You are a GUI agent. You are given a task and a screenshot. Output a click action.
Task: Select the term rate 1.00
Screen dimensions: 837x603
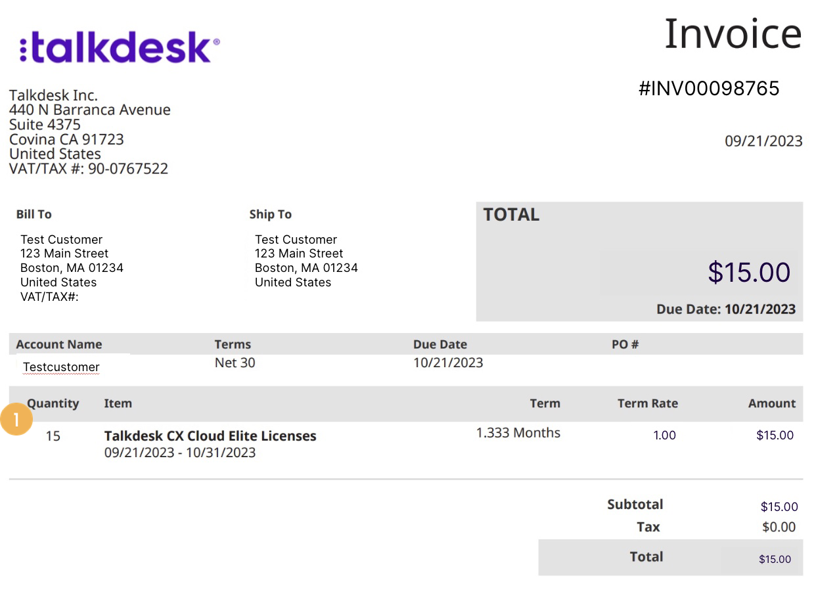coord(664,435)
